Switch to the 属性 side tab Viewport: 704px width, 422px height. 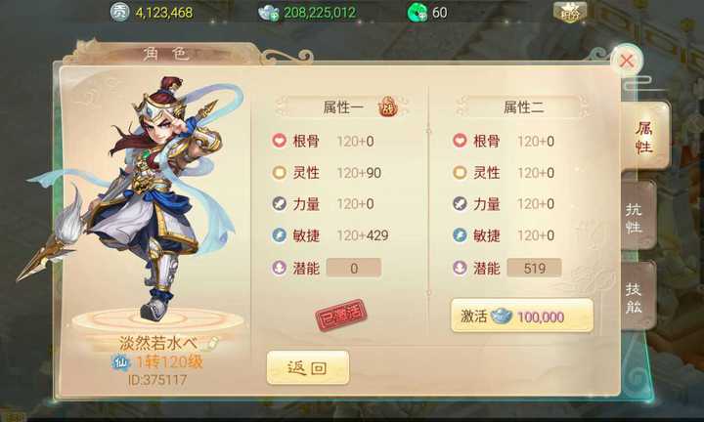point(644,137)
